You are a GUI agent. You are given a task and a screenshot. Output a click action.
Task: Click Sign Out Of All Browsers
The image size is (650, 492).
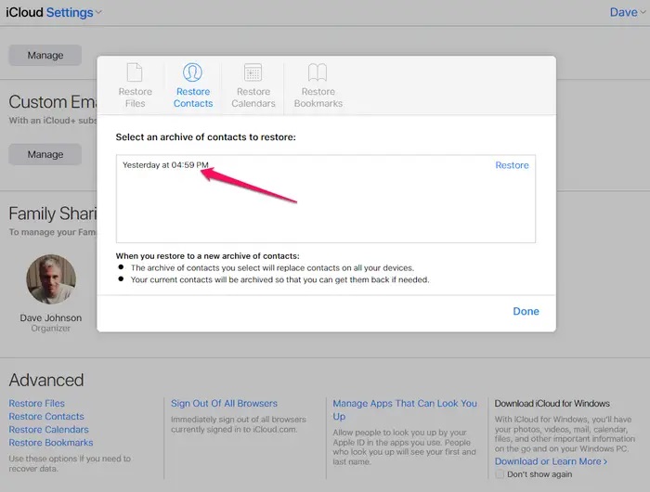click(225, 403)
